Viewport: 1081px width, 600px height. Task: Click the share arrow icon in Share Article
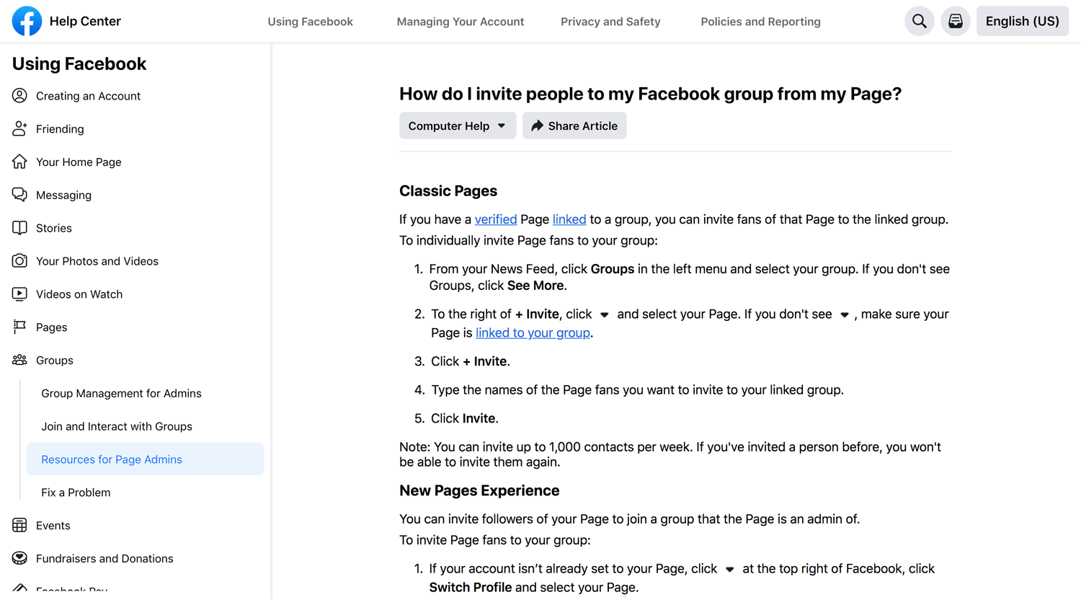(537, 125)
